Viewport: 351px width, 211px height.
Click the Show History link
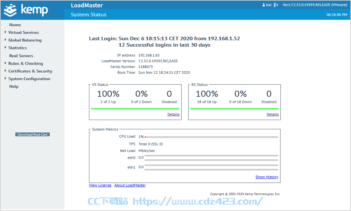point(267,177)
